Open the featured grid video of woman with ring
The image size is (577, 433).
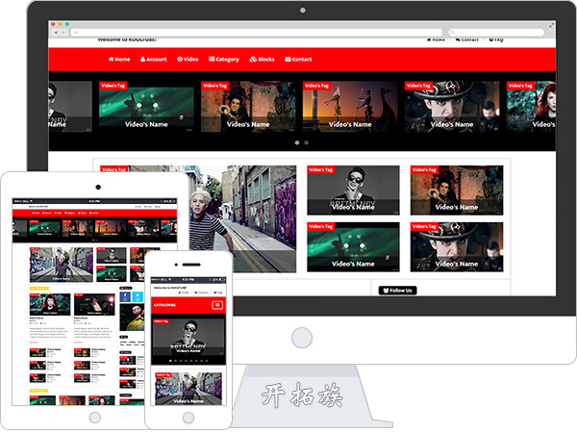click(x=457, y=191)
